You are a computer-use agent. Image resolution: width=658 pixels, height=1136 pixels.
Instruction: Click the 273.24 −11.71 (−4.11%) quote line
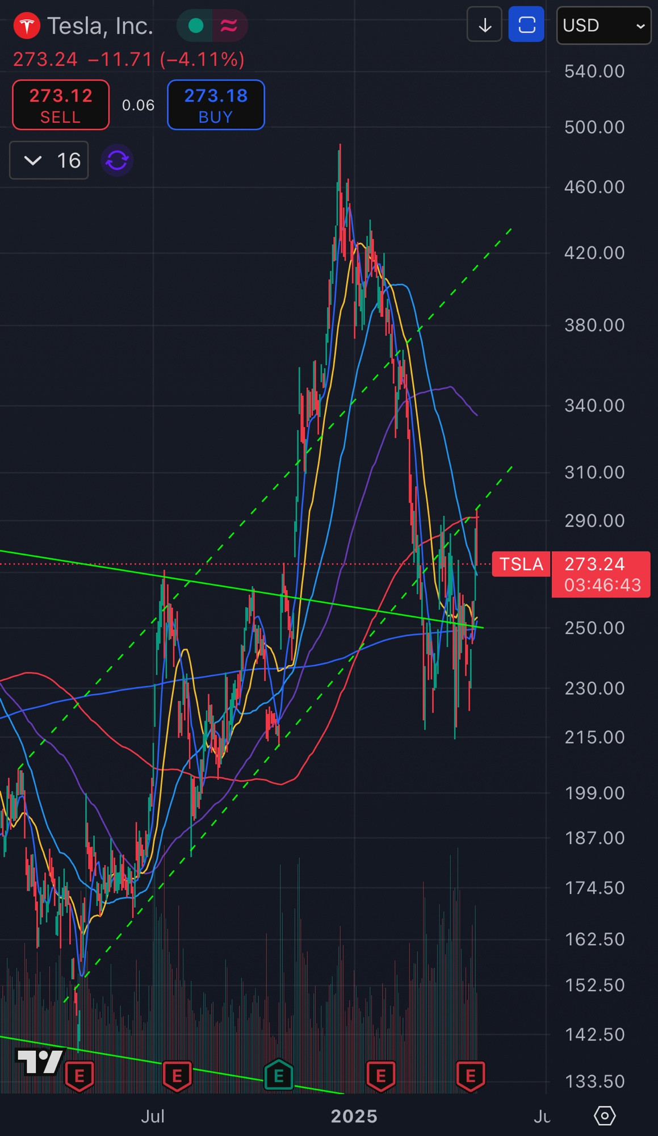coord(129,59)
